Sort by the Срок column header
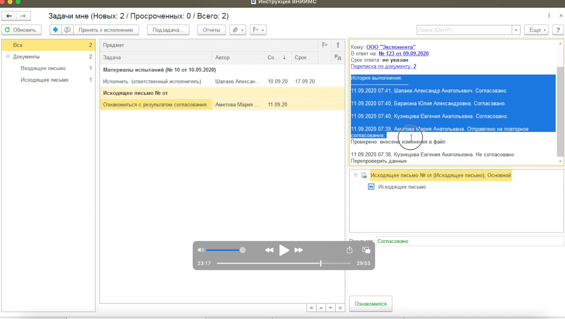The image size is (565, 319). pyautogui.click(x=305, y=57)
